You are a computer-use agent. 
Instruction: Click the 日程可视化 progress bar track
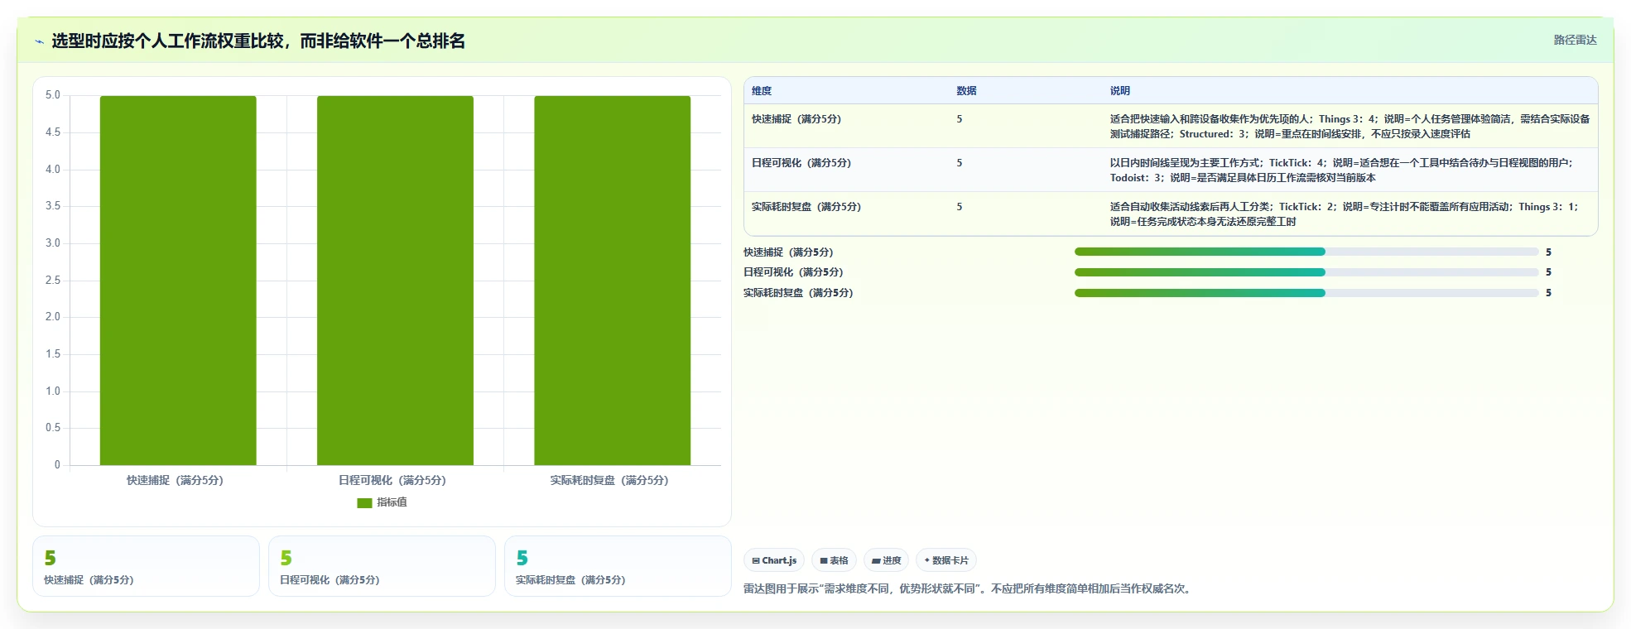1306,272
